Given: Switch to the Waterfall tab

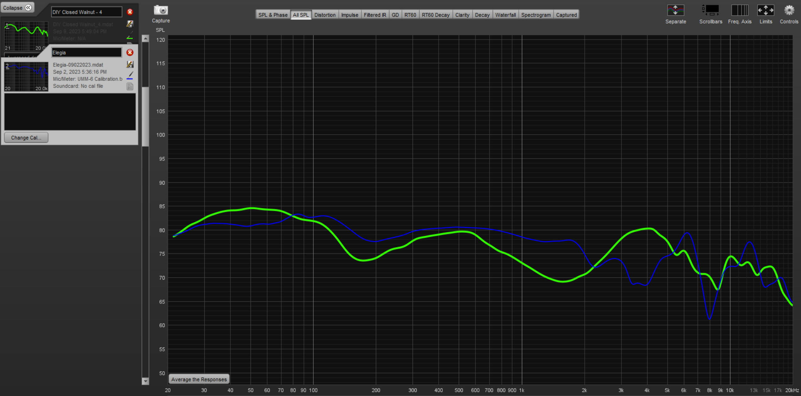Looking at the screenshot, I should click(x=506, y=15).
